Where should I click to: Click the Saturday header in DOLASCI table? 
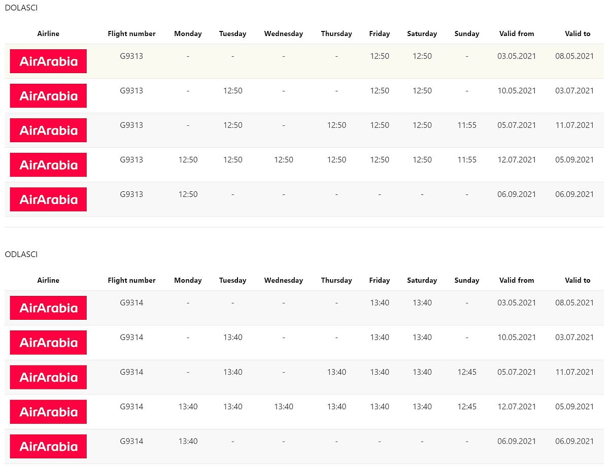click(x=422, y=34)
